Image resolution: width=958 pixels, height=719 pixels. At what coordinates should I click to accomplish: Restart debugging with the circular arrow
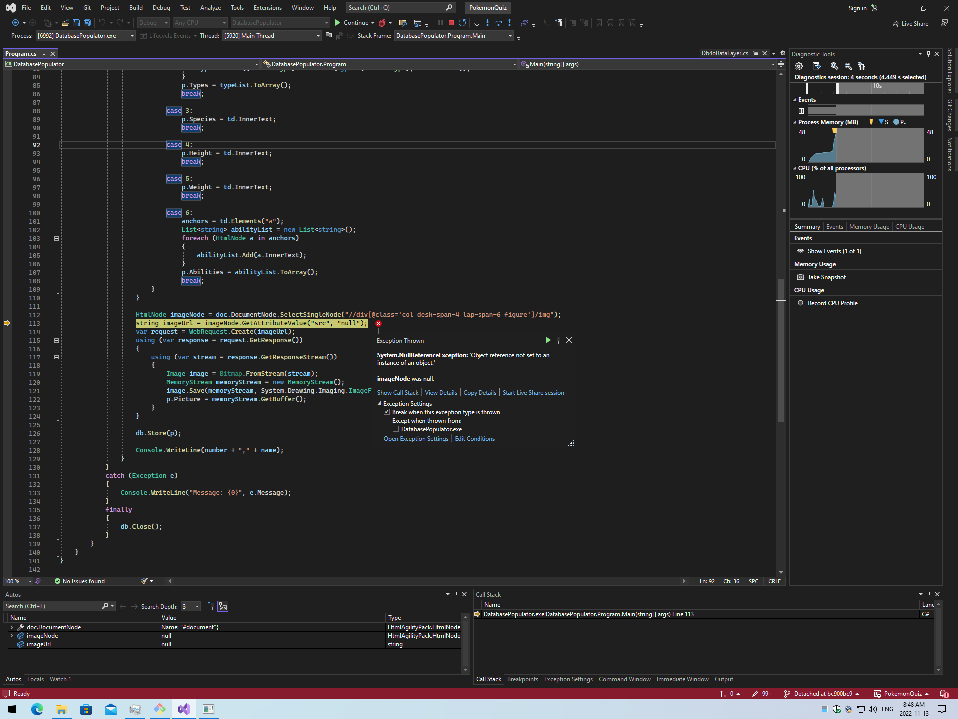click(462, 23)
